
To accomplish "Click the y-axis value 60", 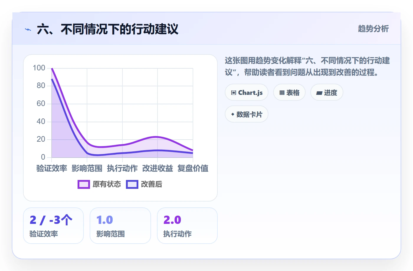I will [41, 104].
